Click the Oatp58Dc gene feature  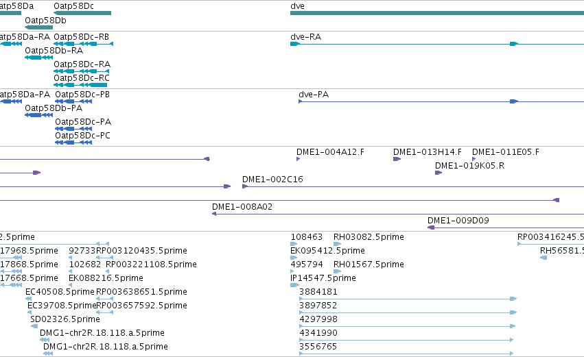pos(82,13)
